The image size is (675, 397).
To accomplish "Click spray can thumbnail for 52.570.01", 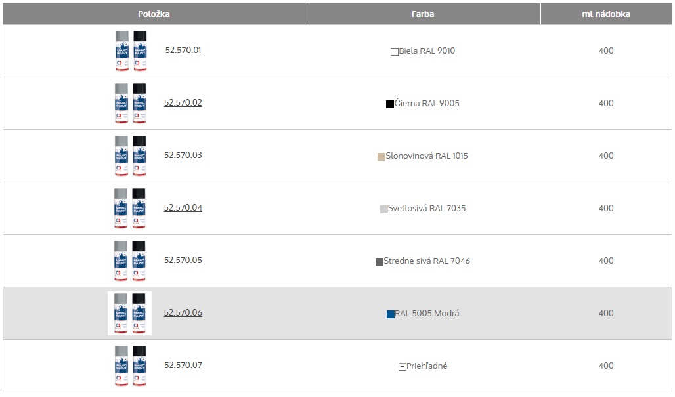I will click(130, 51).
